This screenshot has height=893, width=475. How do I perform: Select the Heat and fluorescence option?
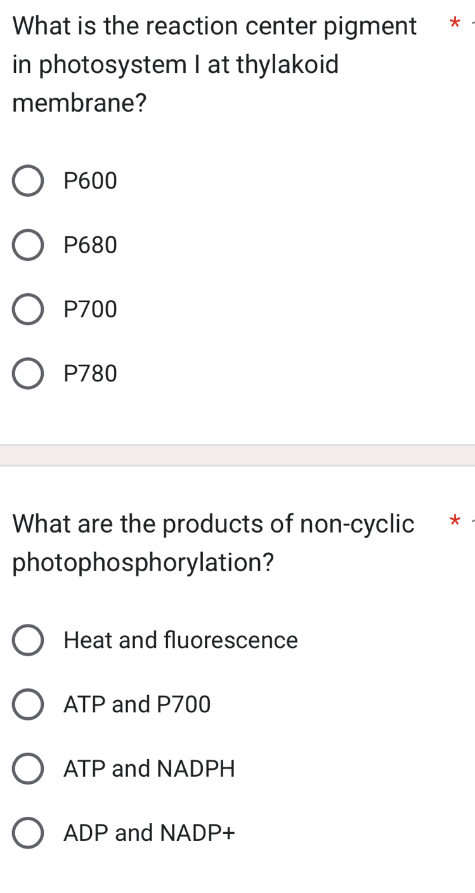point(27,640)
